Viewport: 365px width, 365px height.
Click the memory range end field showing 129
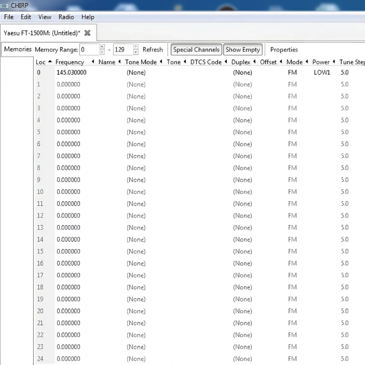click(x=122, y=50)
